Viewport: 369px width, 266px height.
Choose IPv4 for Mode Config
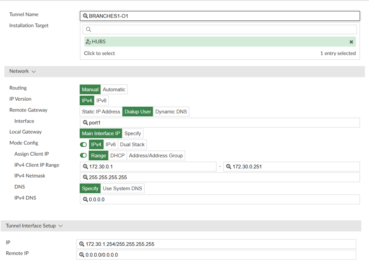tap(96, 145)
